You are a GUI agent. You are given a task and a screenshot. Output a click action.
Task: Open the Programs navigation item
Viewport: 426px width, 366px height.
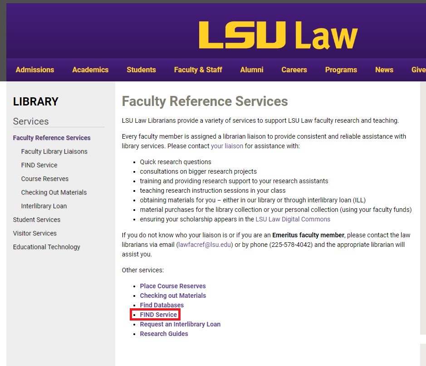click(x=341, y=70)
